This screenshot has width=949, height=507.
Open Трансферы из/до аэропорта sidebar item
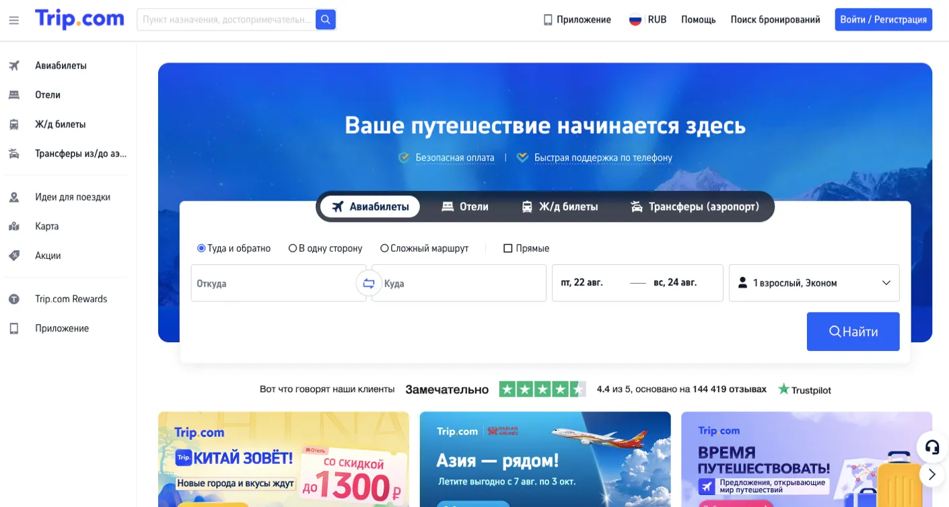[81, 154]
